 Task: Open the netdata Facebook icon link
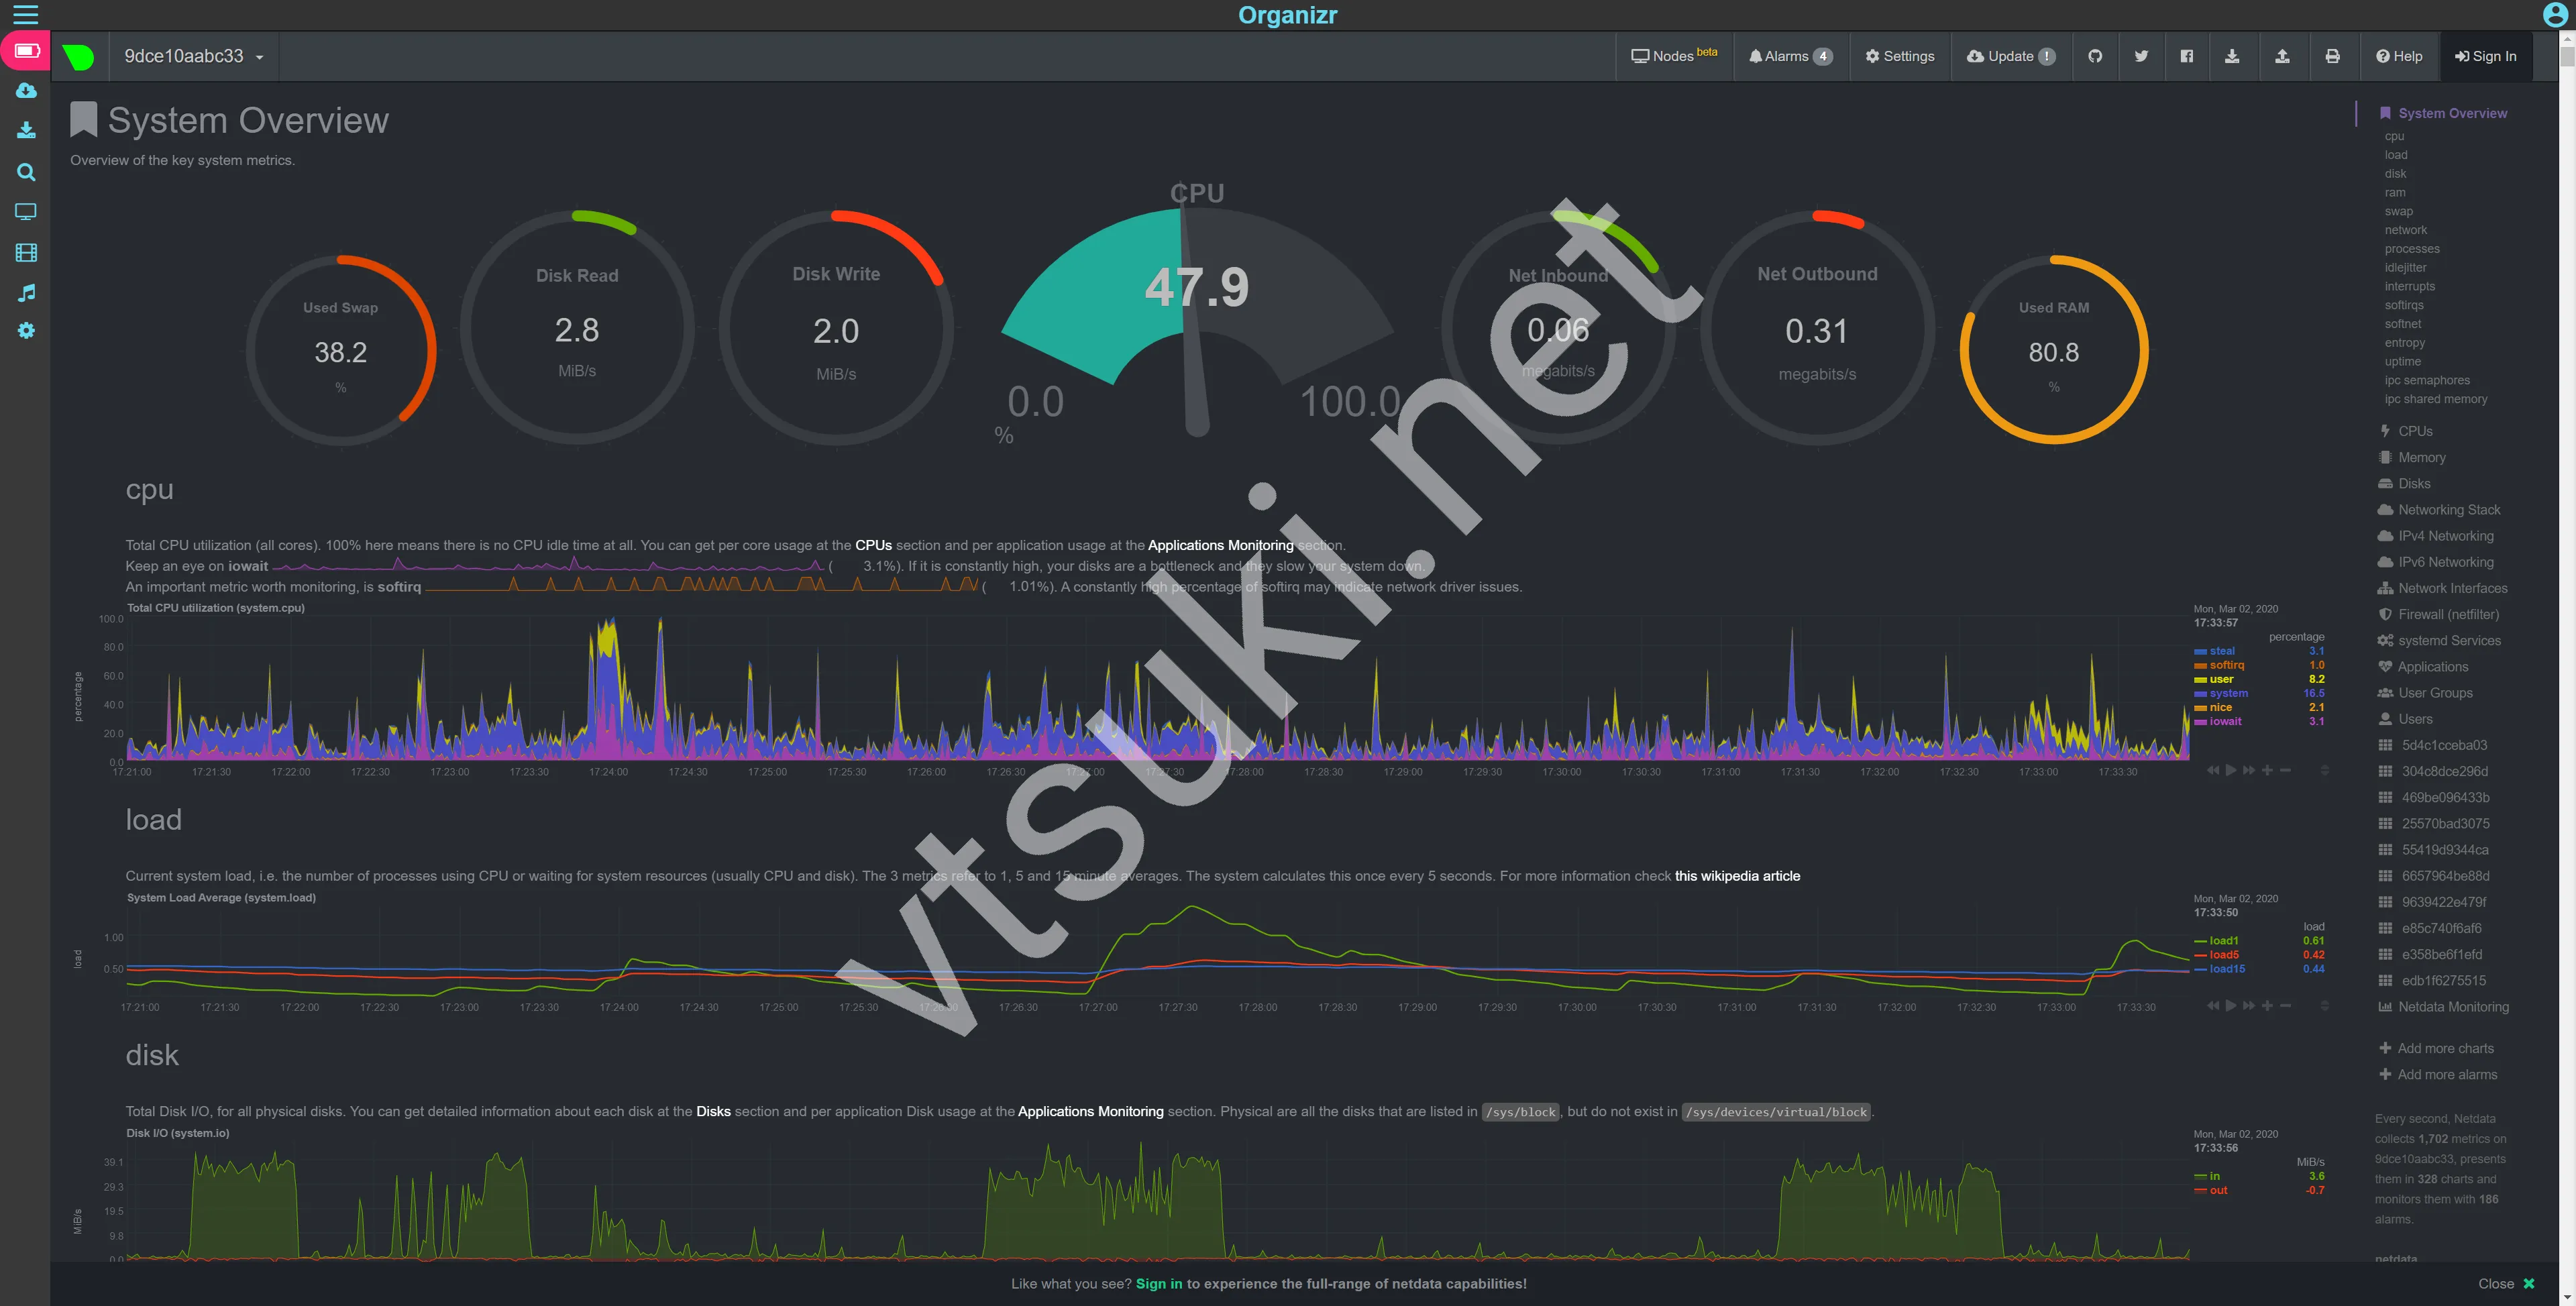tap(2187, 56)
